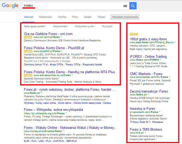Image resolution: width=182 pixels, height=144 pixels.
Task: Expand the 'Tylko język polski' filter dropdown
Action: point(35,26)
